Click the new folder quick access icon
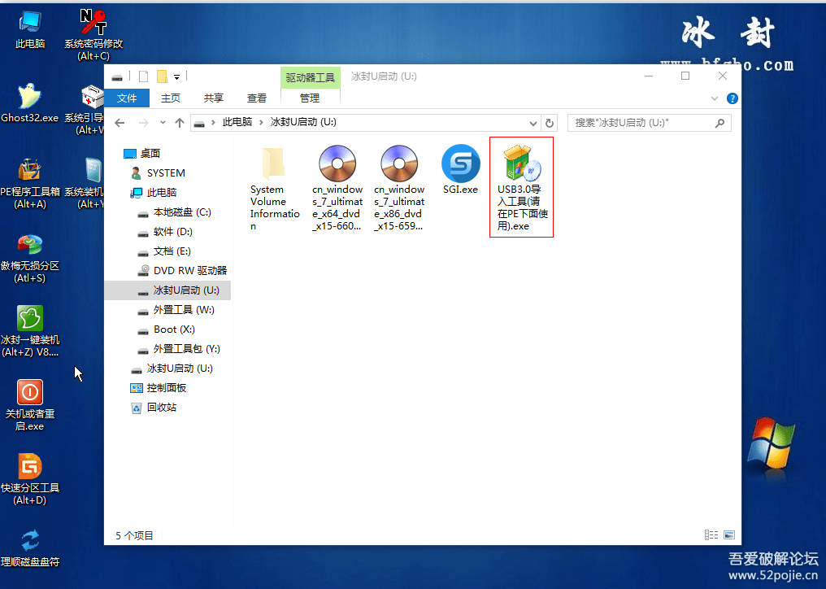This screenshot has width=826, height=589. (x=162, y=77)
